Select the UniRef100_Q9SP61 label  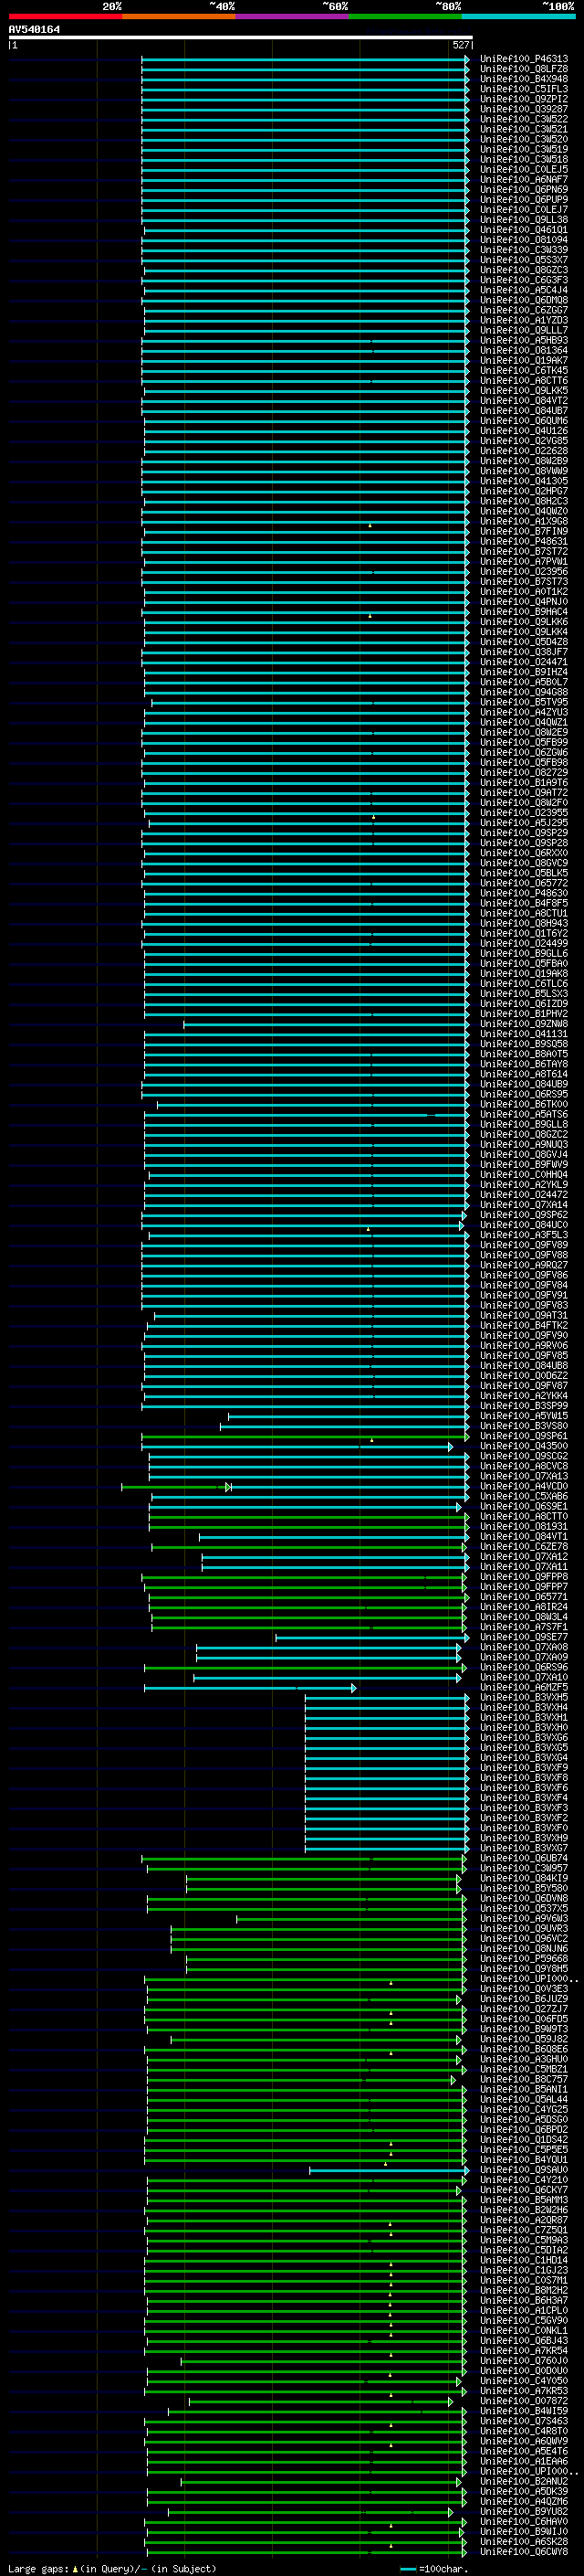coord(523,1437)
